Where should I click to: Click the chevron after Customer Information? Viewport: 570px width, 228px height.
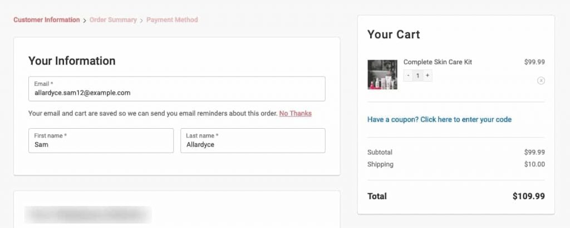[x=85, y=21]
